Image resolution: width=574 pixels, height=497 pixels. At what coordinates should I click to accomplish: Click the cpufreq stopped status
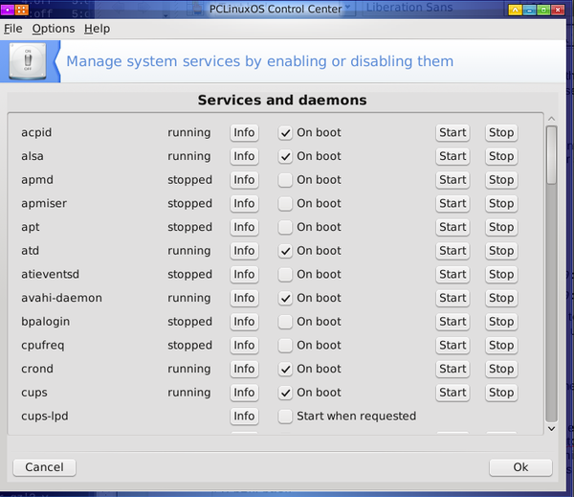pos(189,346)
